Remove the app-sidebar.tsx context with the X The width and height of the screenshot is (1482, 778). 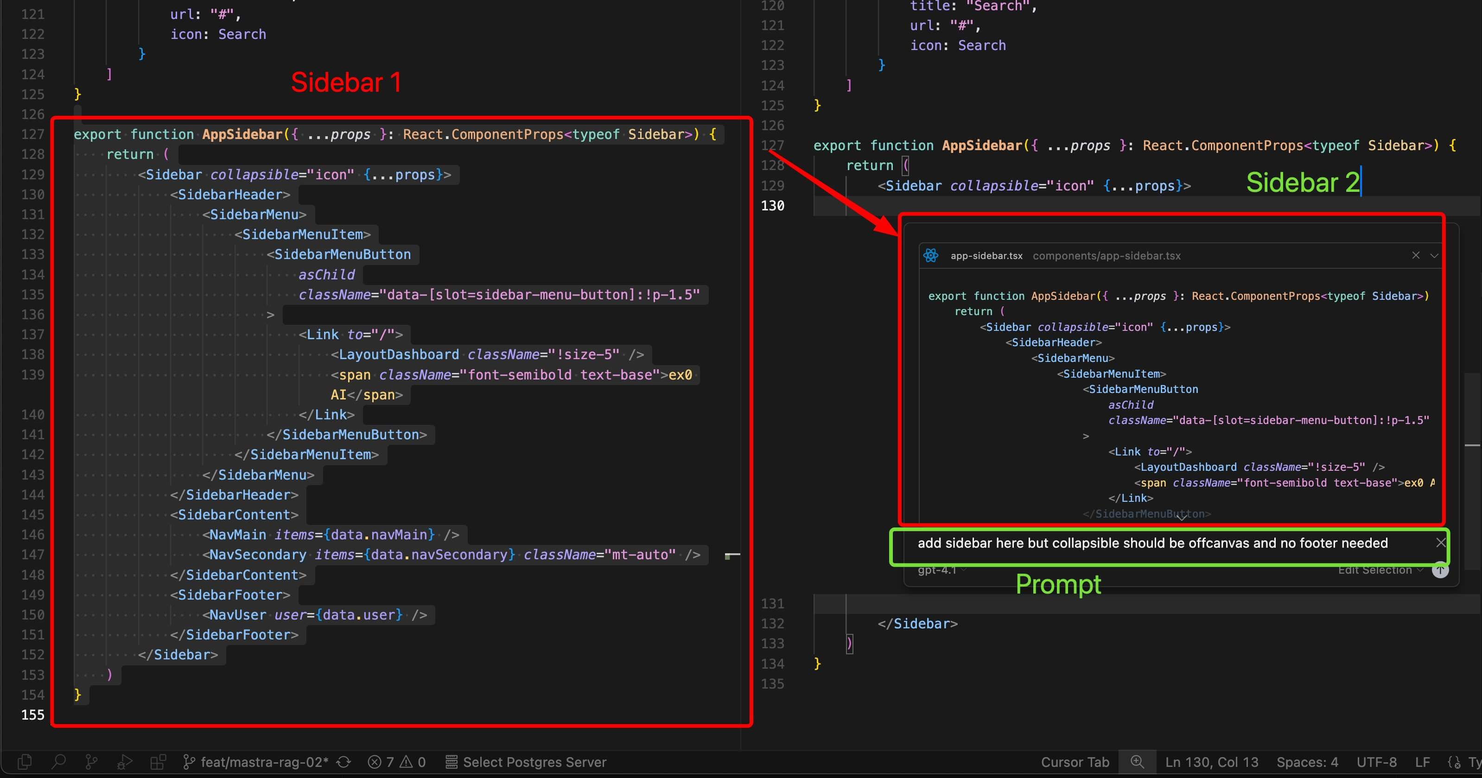1416,255
